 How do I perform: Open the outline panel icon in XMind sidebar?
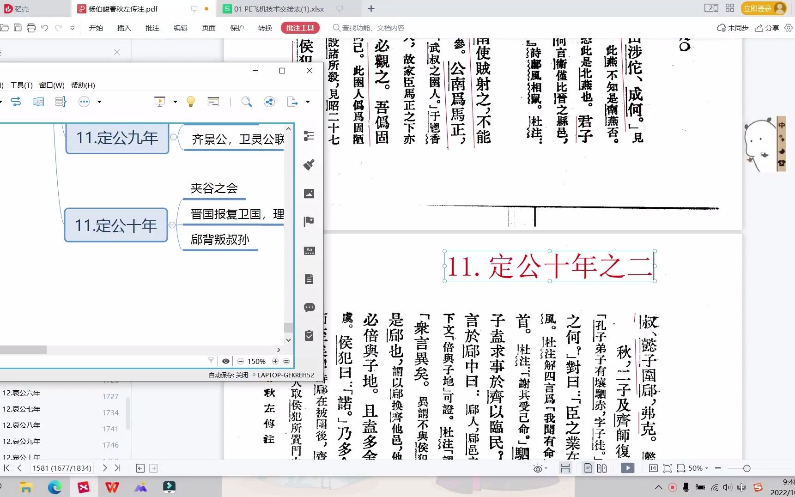click(x=309, y=136)
